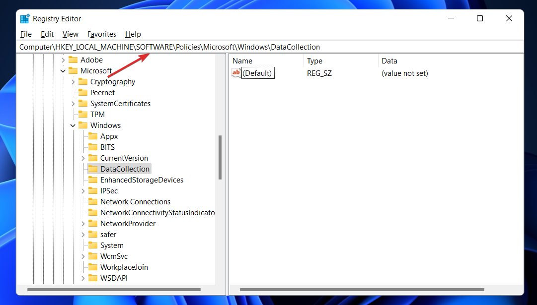Click the BITS folder icon

click(x=93, y=147)
